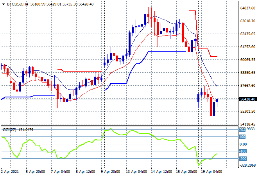
Task: Click the 62435.65 price axis label
Action: pyautogui.click(x=248, y=34)
